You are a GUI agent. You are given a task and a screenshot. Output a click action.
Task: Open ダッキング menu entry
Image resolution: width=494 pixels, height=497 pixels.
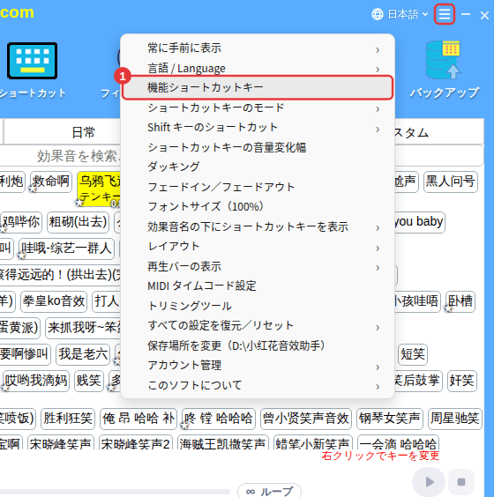258,167
